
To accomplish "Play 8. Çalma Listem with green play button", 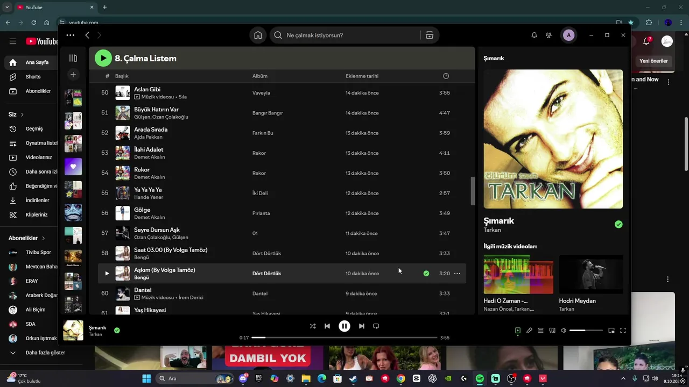I will (x=103, y=58).
